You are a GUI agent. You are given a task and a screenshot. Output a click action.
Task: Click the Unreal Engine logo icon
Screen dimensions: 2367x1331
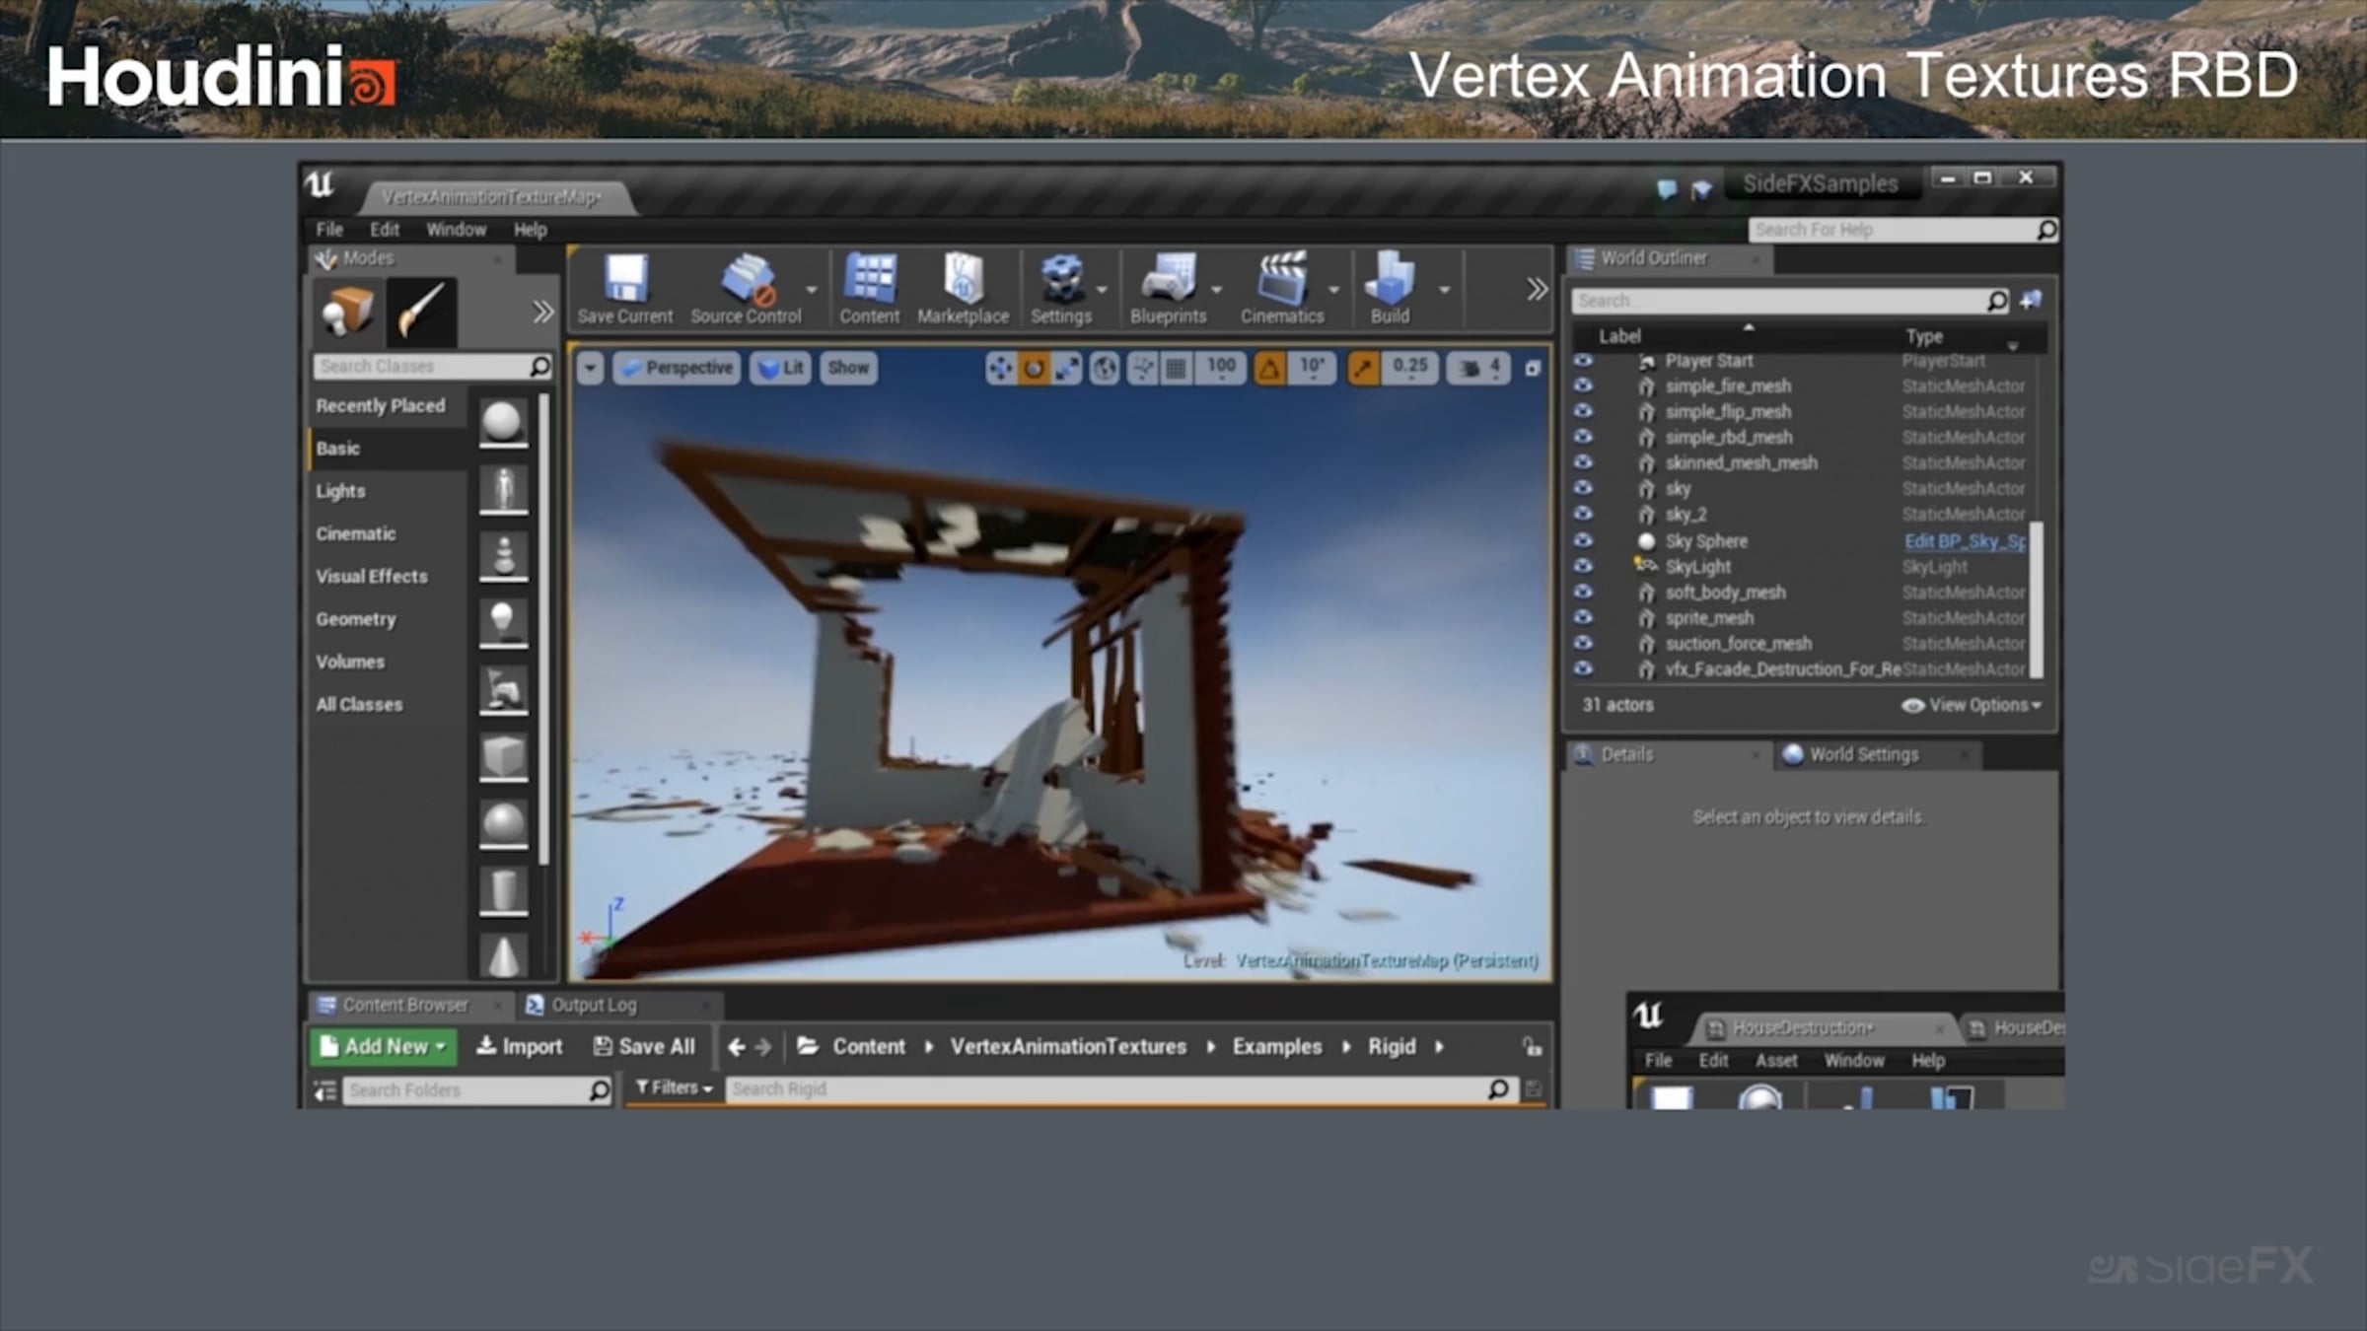(321, 184)
